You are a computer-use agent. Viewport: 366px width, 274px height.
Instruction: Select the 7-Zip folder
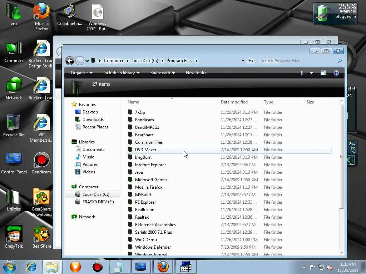tap(140, 112)
